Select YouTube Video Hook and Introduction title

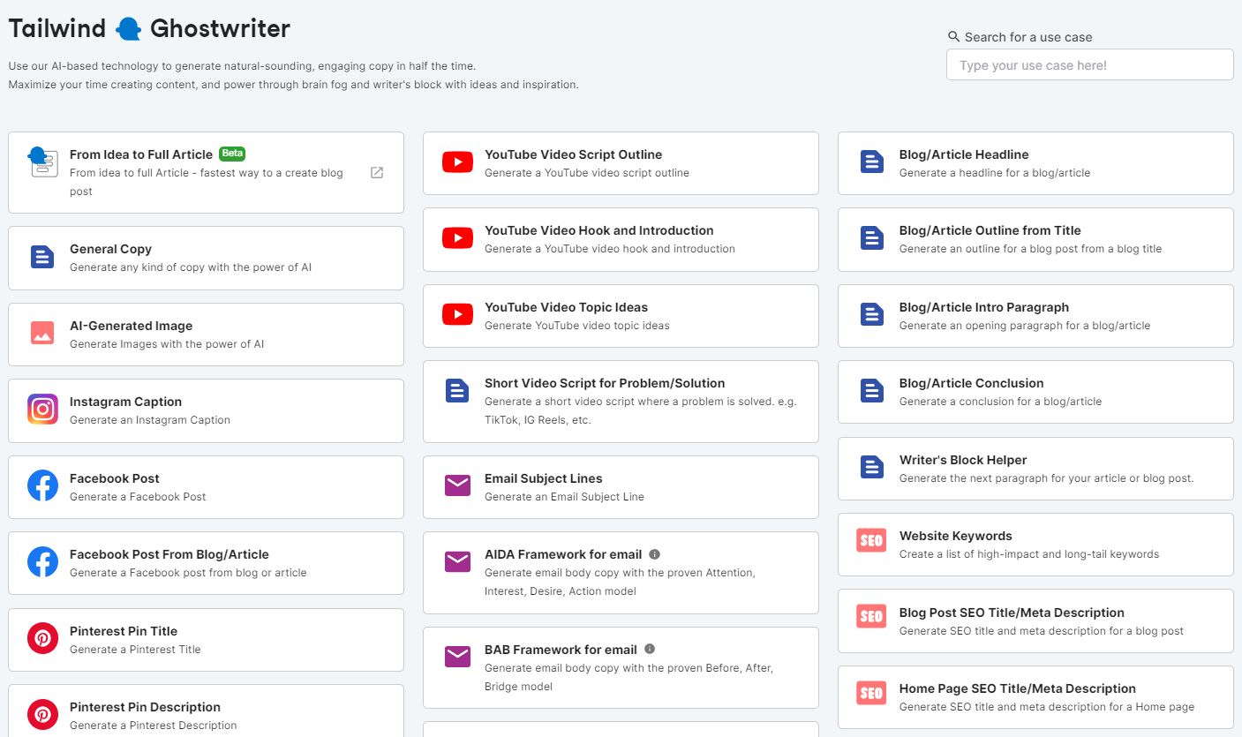(x=599, y=230)
